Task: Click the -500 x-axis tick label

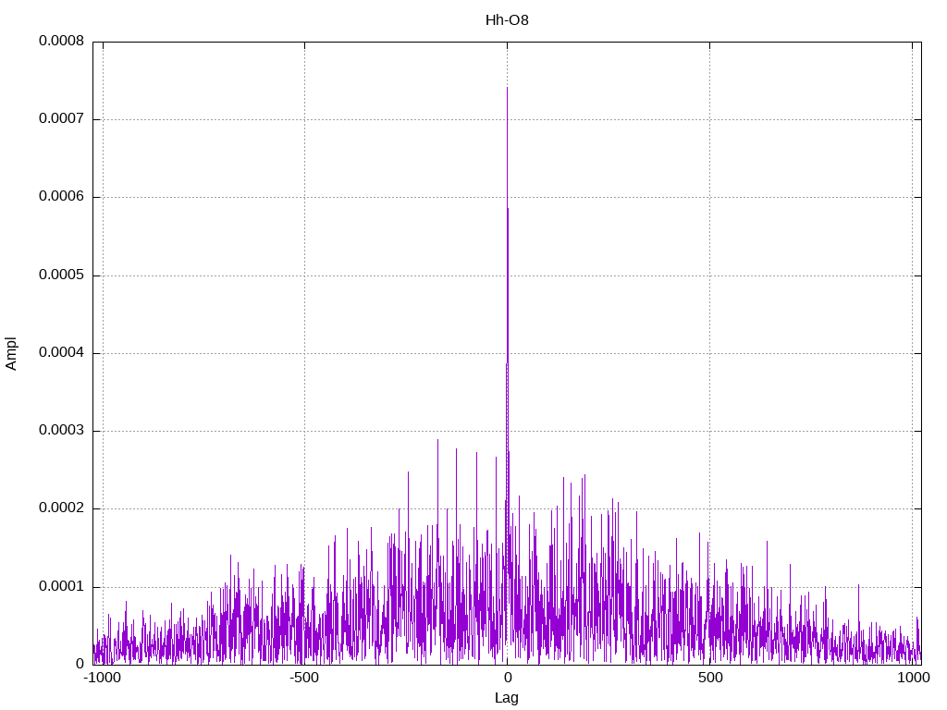Action: pos(303,678)
